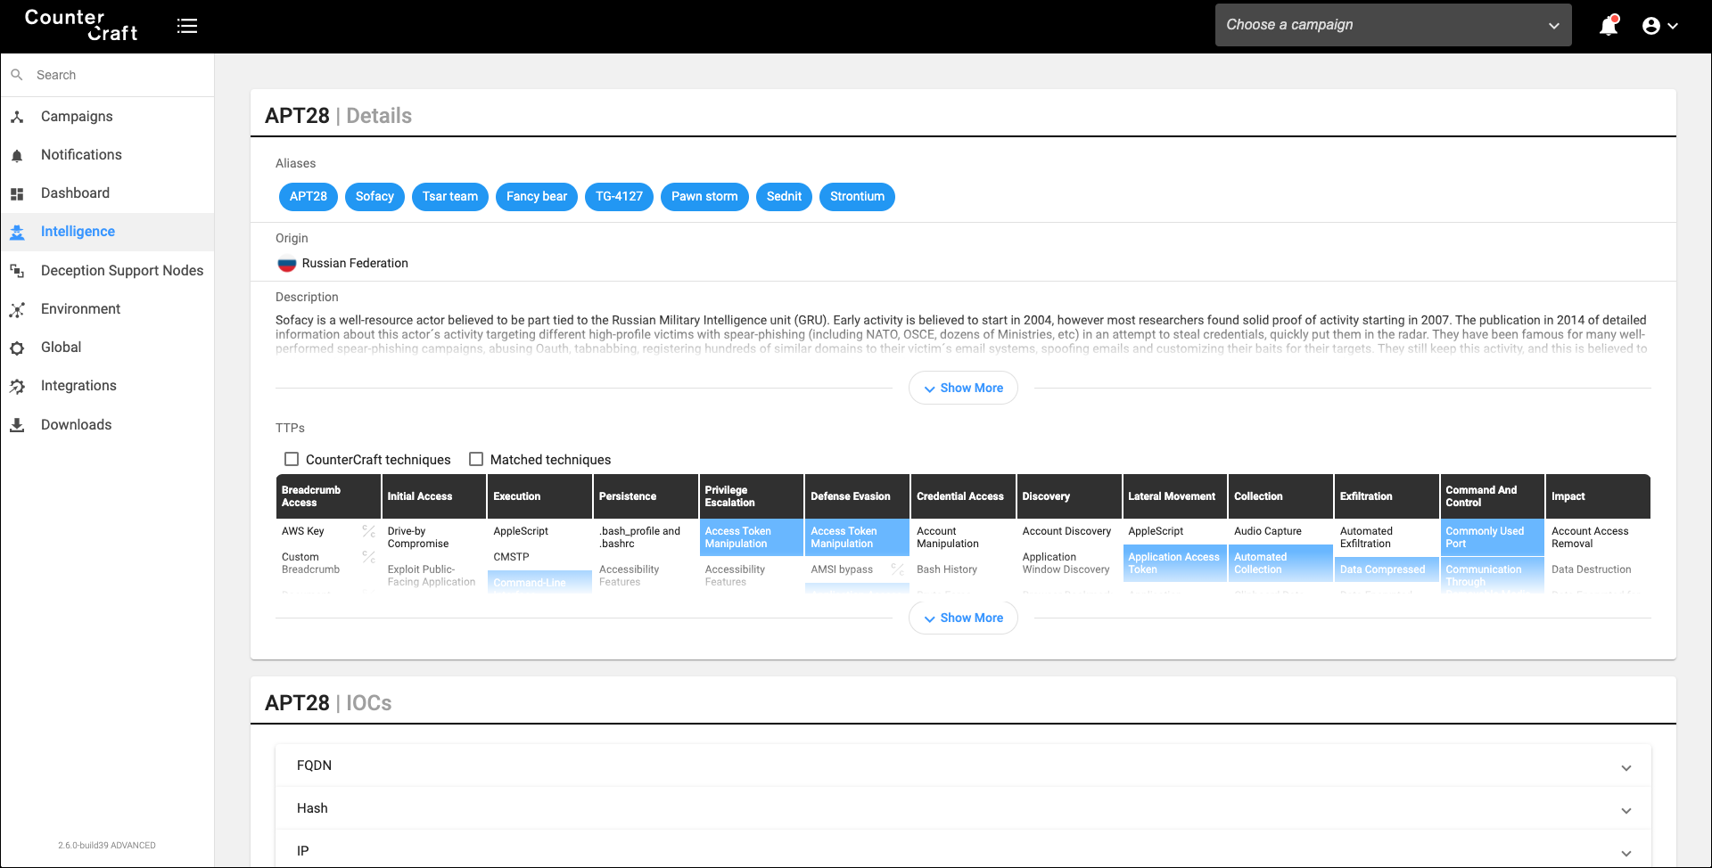Click the Dashboard grid icon

[x=17, y=193]
